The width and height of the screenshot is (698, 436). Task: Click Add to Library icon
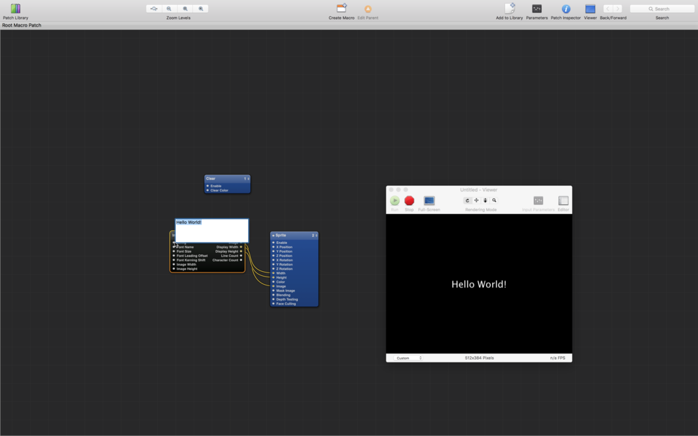(x=510, y=8)
